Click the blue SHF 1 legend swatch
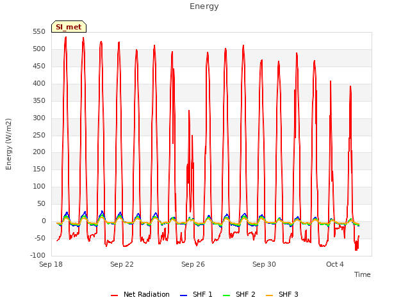The width and height of the screenshot is (410, 307). (x=184, y=295)
